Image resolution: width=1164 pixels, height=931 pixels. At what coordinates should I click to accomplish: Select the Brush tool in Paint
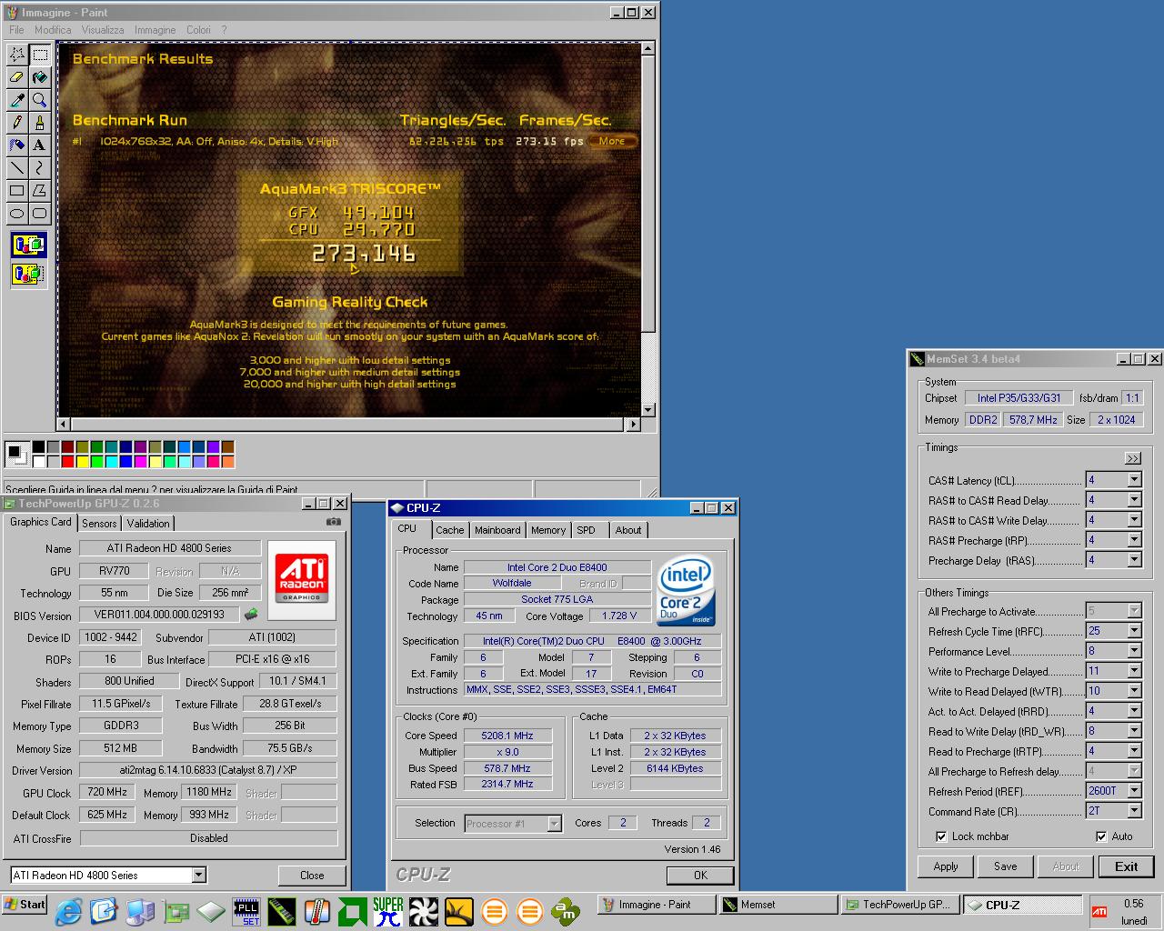(40, 123)
